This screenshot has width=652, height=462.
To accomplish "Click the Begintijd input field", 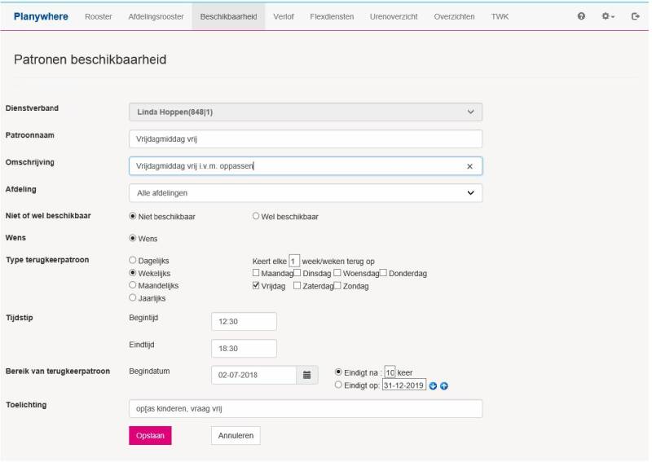I will tap(244, 322).
